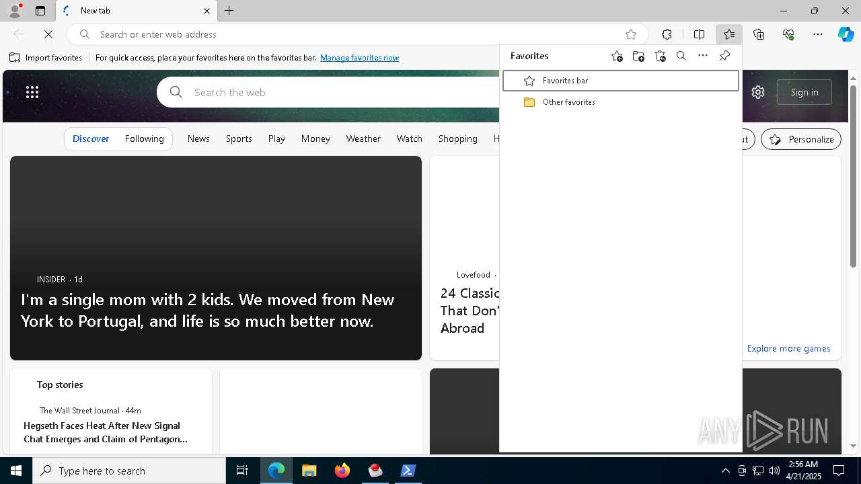The width and height of the screenshot is (861, 484).
Task: Toggle the Favorites toolbar button
Action: click(728, 34)
